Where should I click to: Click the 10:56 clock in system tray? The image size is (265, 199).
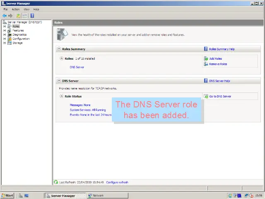coord(258,196)
